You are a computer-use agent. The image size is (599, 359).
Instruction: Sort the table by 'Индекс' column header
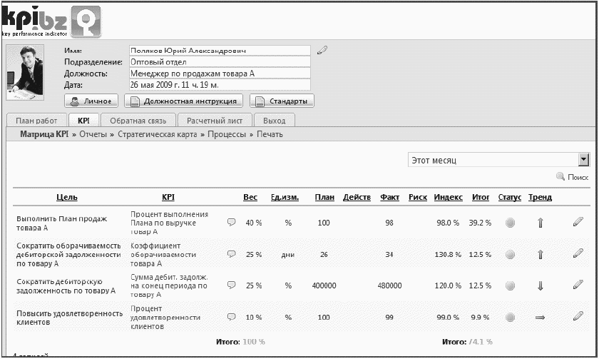click(448, 198)
